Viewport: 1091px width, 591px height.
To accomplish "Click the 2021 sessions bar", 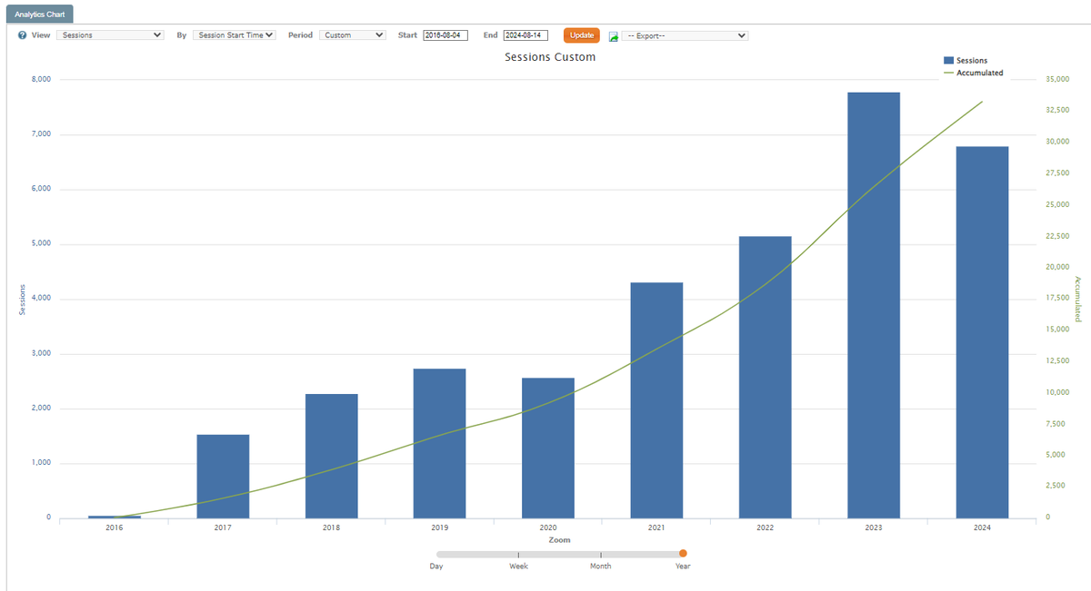I will point(656,400).
